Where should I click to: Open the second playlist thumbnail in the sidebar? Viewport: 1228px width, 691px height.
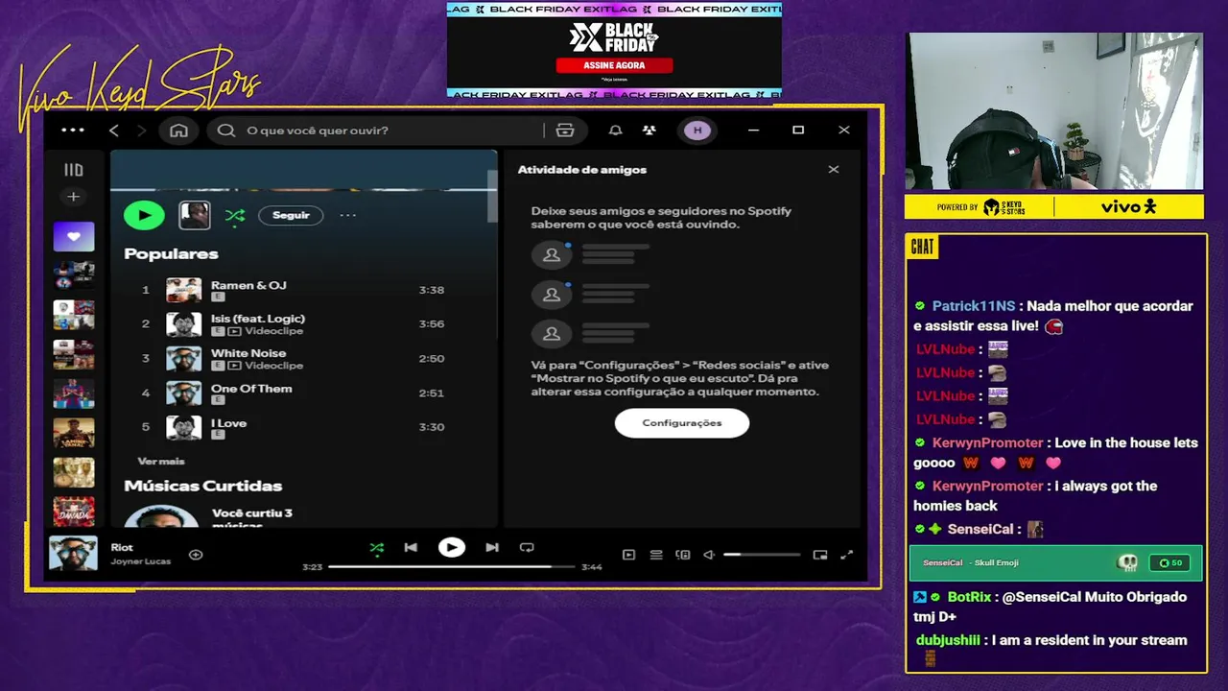coord(74,275)
